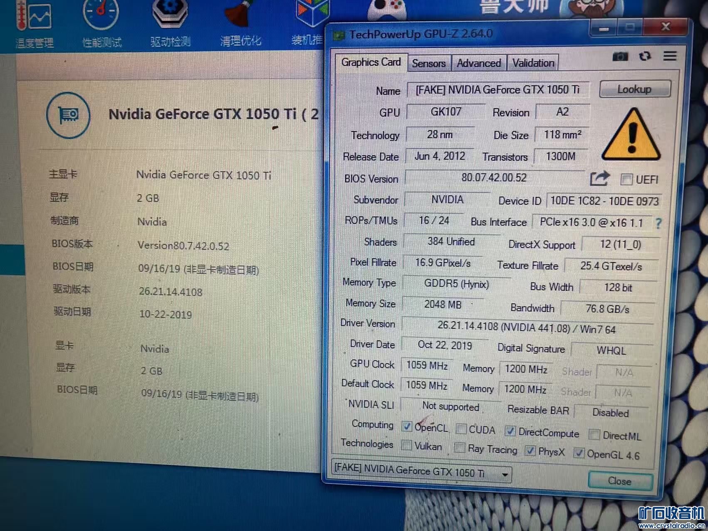Click the GPU Name field

[x=498, y=90]
